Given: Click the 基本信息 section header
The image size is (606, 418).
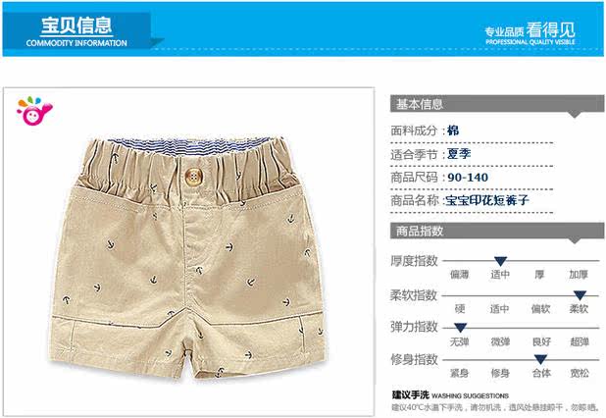Looking at the screenshot, I should click(497, 104).
